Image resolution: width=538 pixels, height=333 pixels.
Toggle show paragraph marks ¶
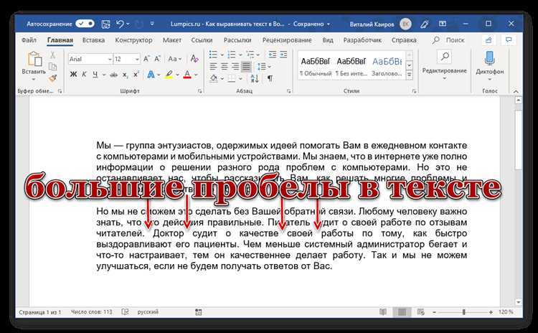pos(270,79)
